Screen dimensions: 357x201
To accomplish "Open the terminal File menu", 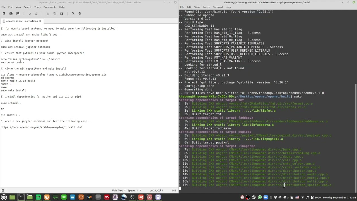I will [x=182, y=7].
